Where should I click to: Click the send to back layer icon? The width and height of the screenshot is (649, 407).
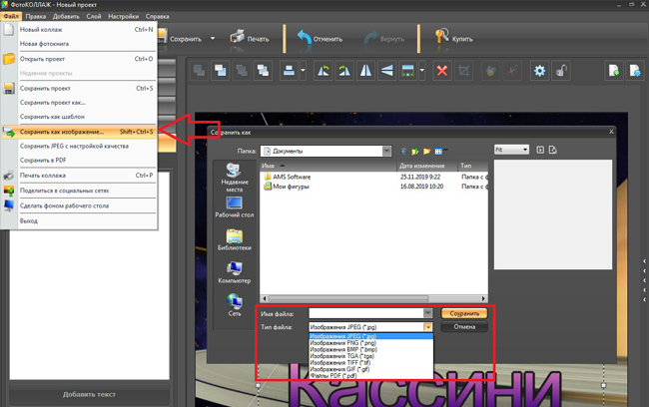coord(199,71)
